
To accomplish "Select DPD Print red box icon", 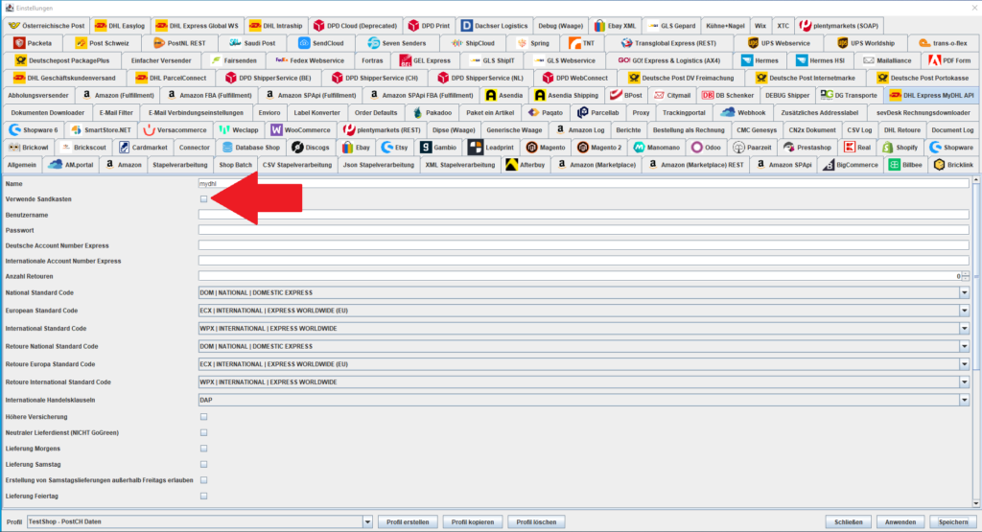I will [413, 26].
